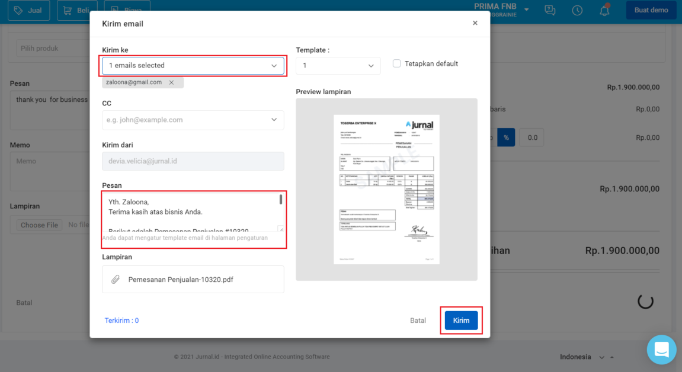Viewport: 682px width, 372px height.
Task: Open the Jual tag icon menu
Action: [17, 10]
